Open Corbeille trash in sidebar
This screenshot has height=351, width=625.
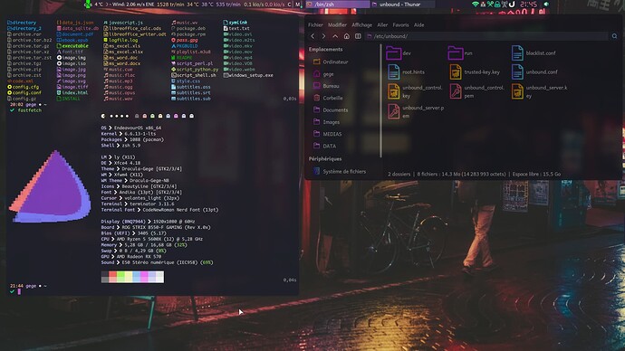(328, 98)
